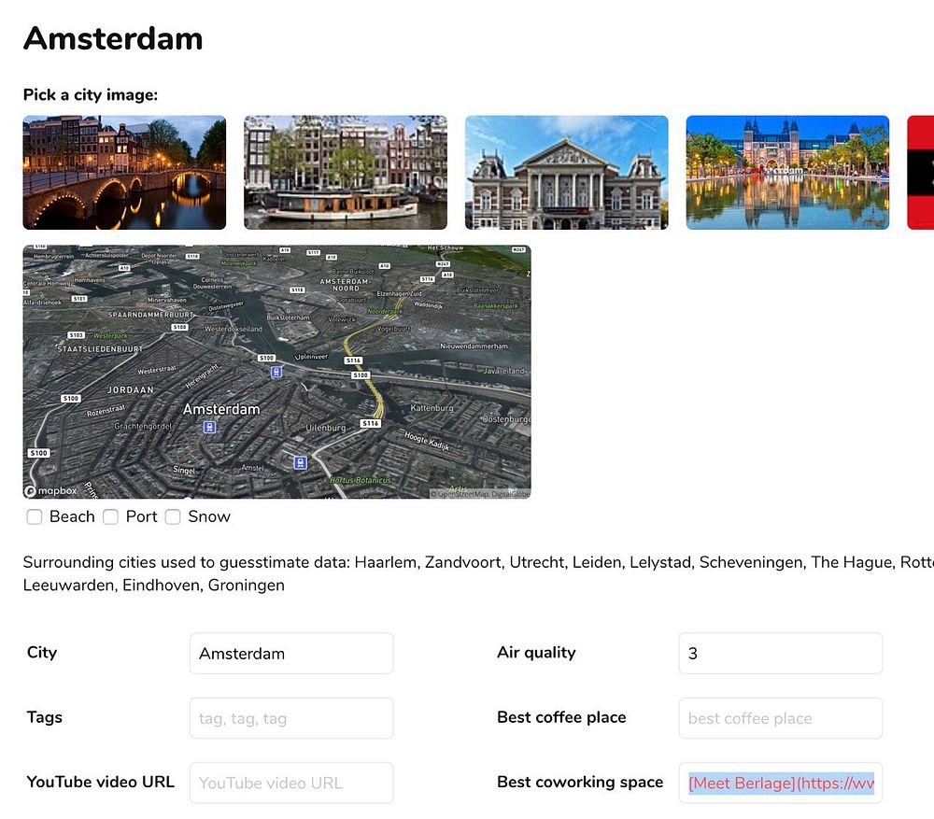Click the Best coworking space input field
The image size is (934, 819).
(780, 783)
